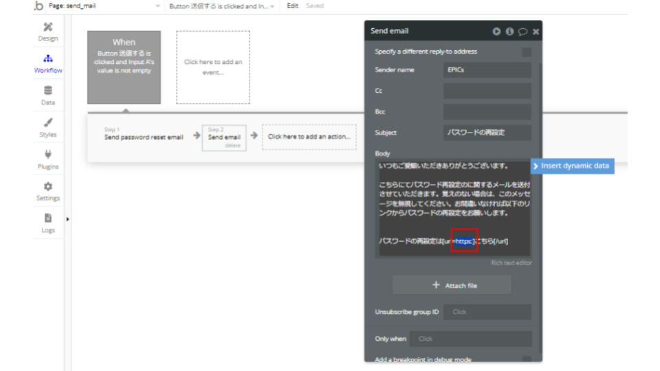This screenshot has width=660, height=371.
Task: Click the Bcc input field
Action: [487, 112]
